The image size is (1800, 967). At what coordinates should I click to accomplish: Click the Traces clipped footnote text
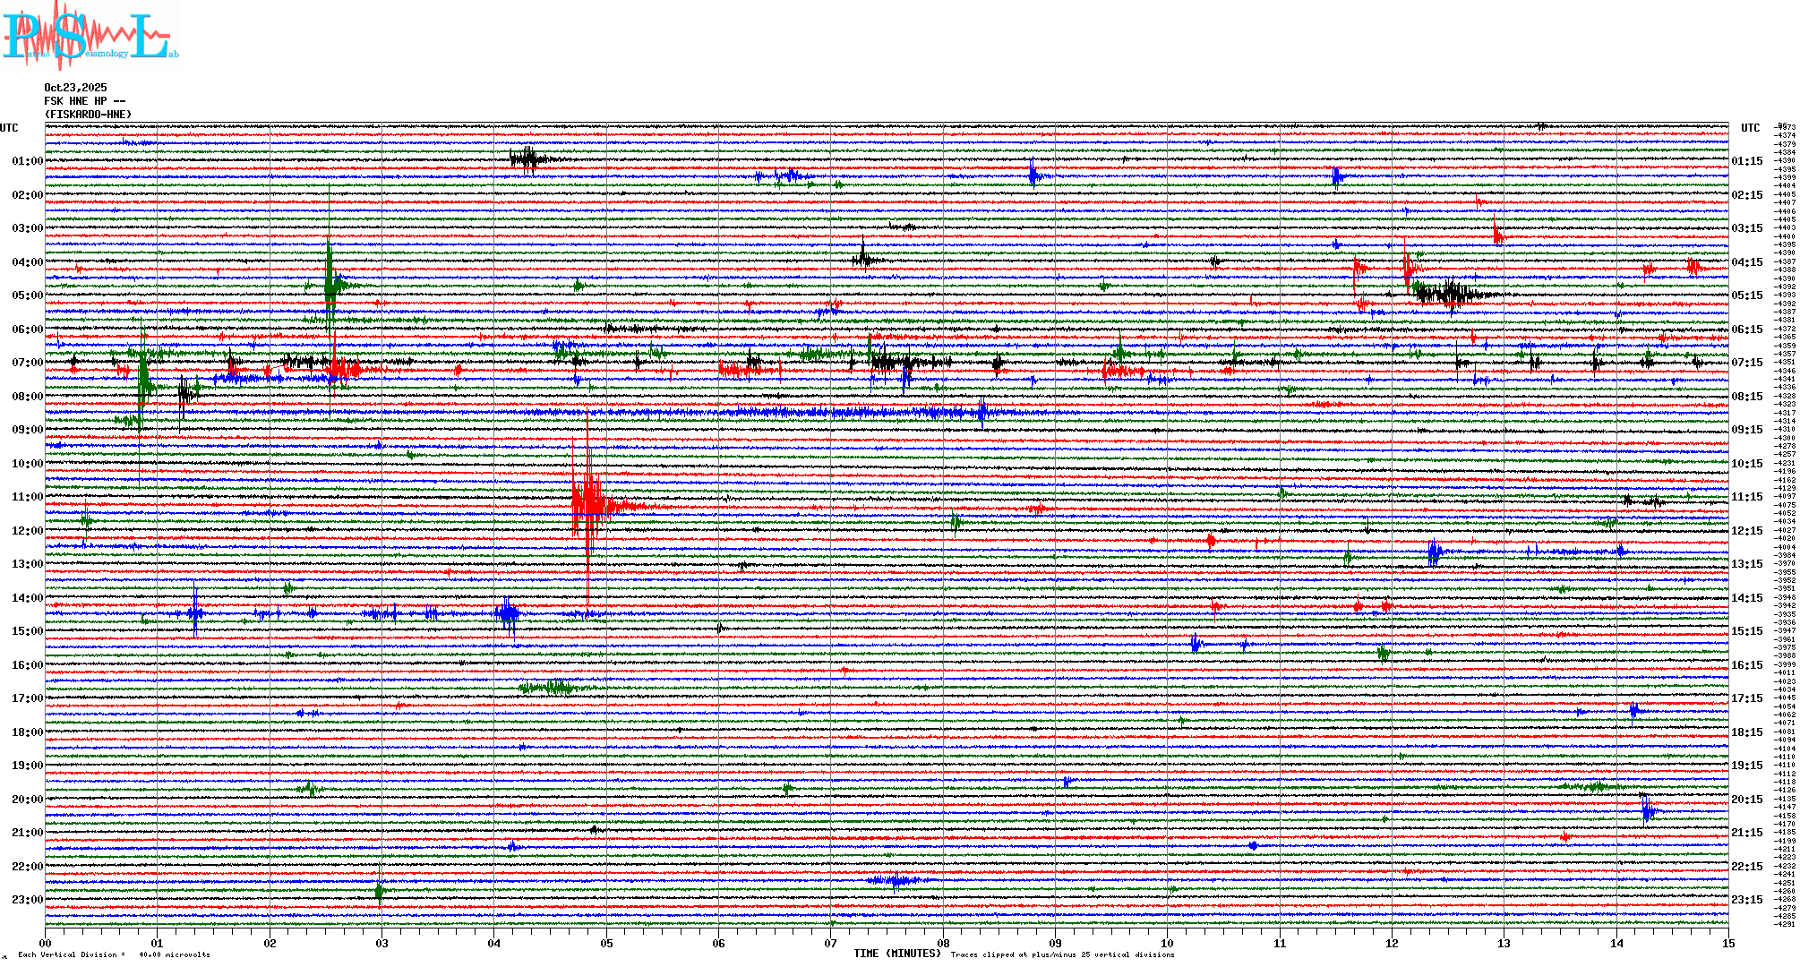pos(1062,954)
